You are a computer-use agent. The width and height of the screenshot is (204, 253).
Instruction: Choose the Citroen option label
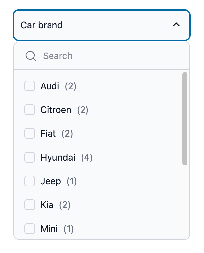[56, 110]
